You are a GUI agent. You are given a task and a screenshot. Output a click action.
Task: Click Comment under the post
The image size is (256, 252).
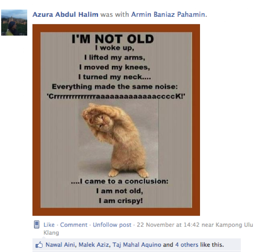74,225
